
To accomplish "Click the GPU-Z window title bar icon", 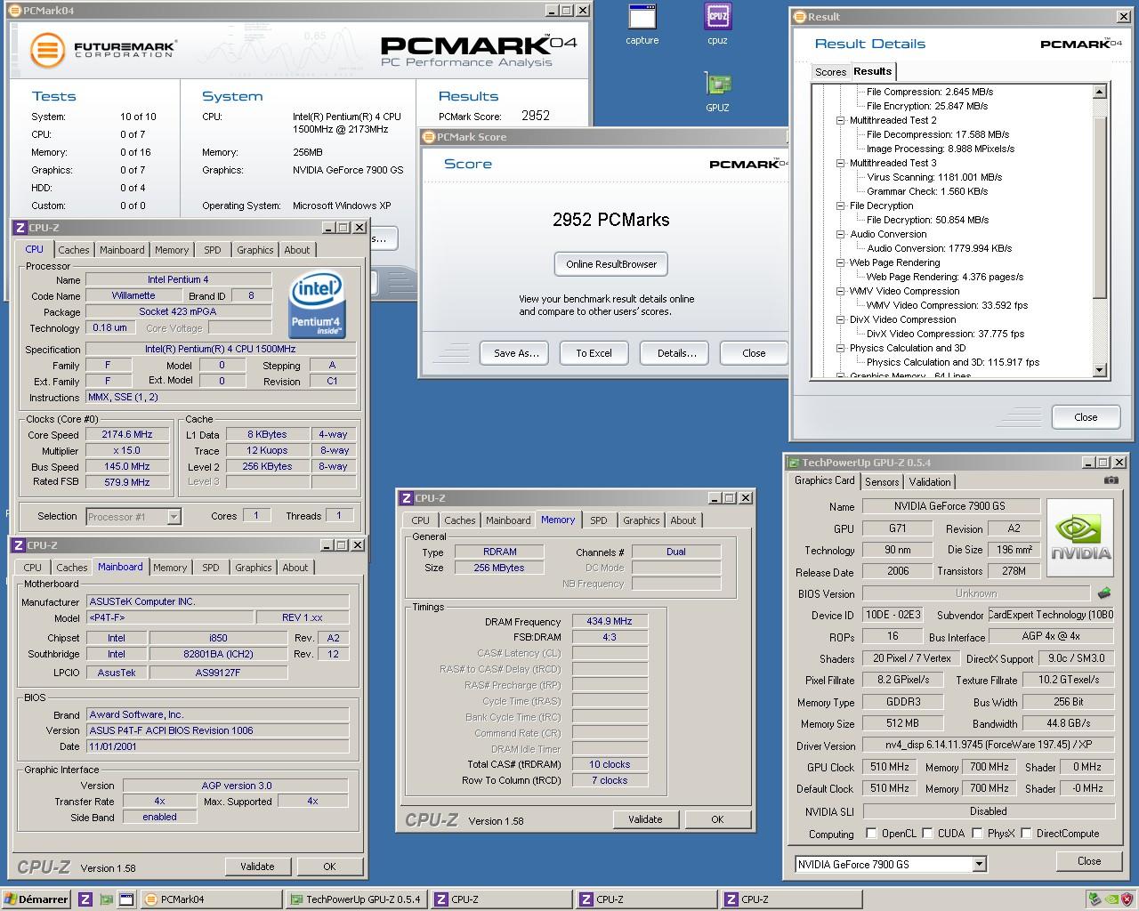I will pos(794,463).
